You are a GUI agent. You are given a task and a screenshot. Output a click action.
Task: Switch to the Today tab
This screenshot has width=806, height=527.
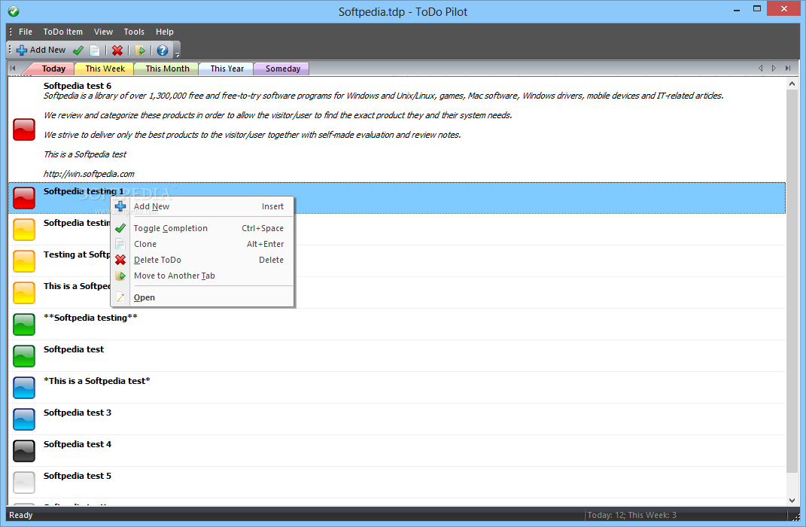53,69
